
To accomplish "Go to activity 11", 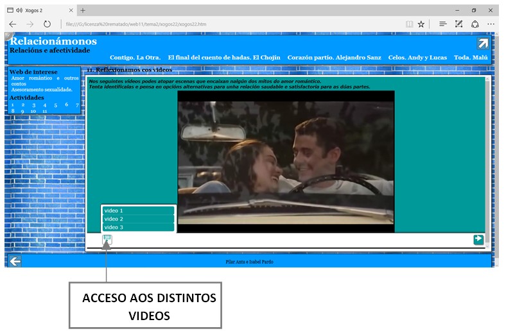I will click(45, 111).
